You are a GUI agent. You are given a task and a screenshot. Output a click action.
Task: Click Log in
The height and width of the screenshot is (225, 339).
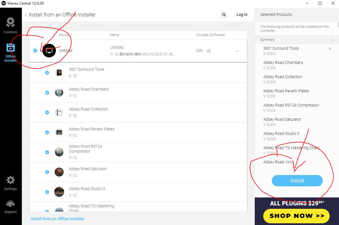point(242,14)
